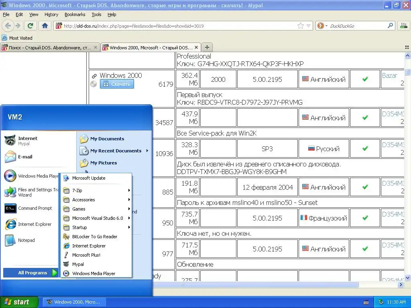Screen dimensions: 411x308
Task: Open the Bookmarks menu
Action: pos(75,14)
